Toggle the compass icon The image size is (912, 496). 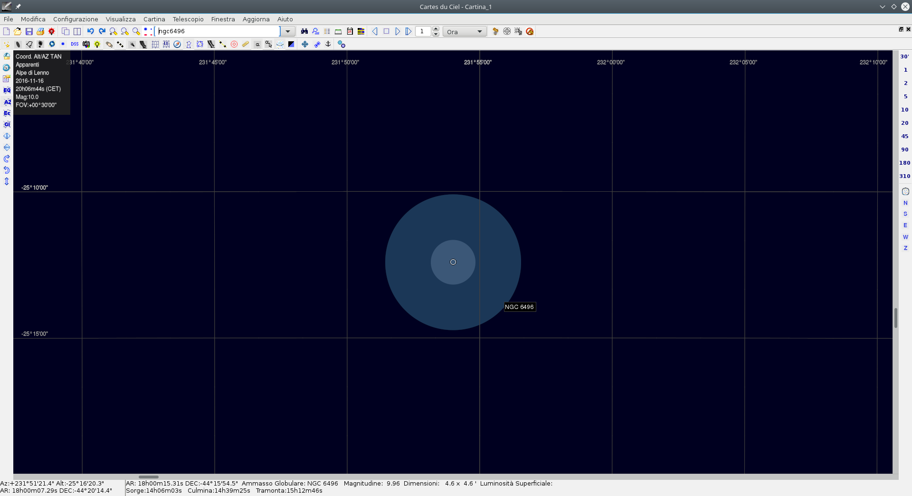coord(177,44)
